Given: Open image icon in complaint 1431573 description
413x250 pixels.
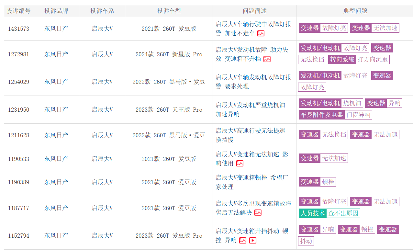Looking at the screenshot, I should [x=261, y=33].
